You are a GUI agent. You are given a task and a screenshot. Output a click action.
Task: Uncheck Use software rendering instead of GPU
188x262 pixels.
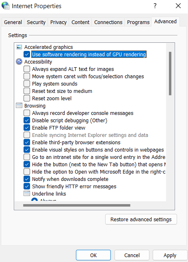27,54
